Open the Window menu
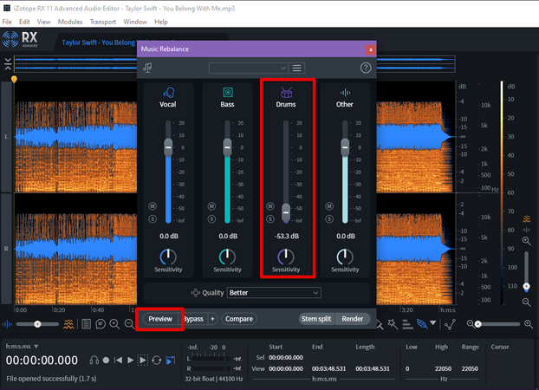The height and width of the screenshot is (390, 539). (x=135, y=22)
